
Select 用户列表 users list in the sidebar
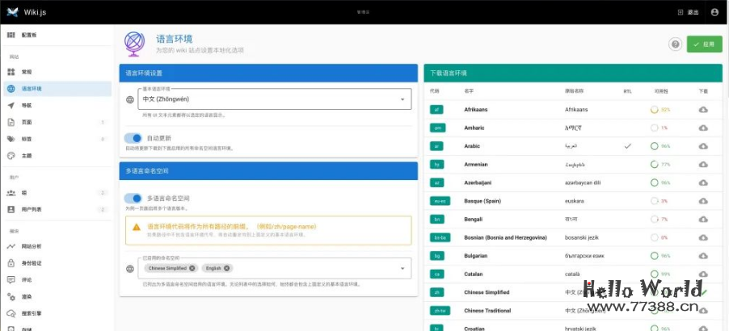click(32, 209)
